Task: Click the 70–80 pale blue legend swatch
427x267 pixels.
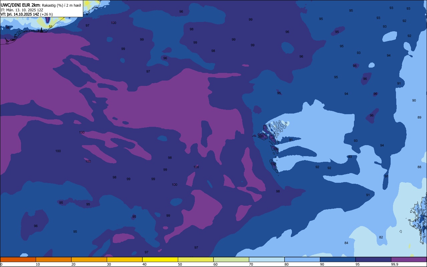Action: (x=267, y=259)
